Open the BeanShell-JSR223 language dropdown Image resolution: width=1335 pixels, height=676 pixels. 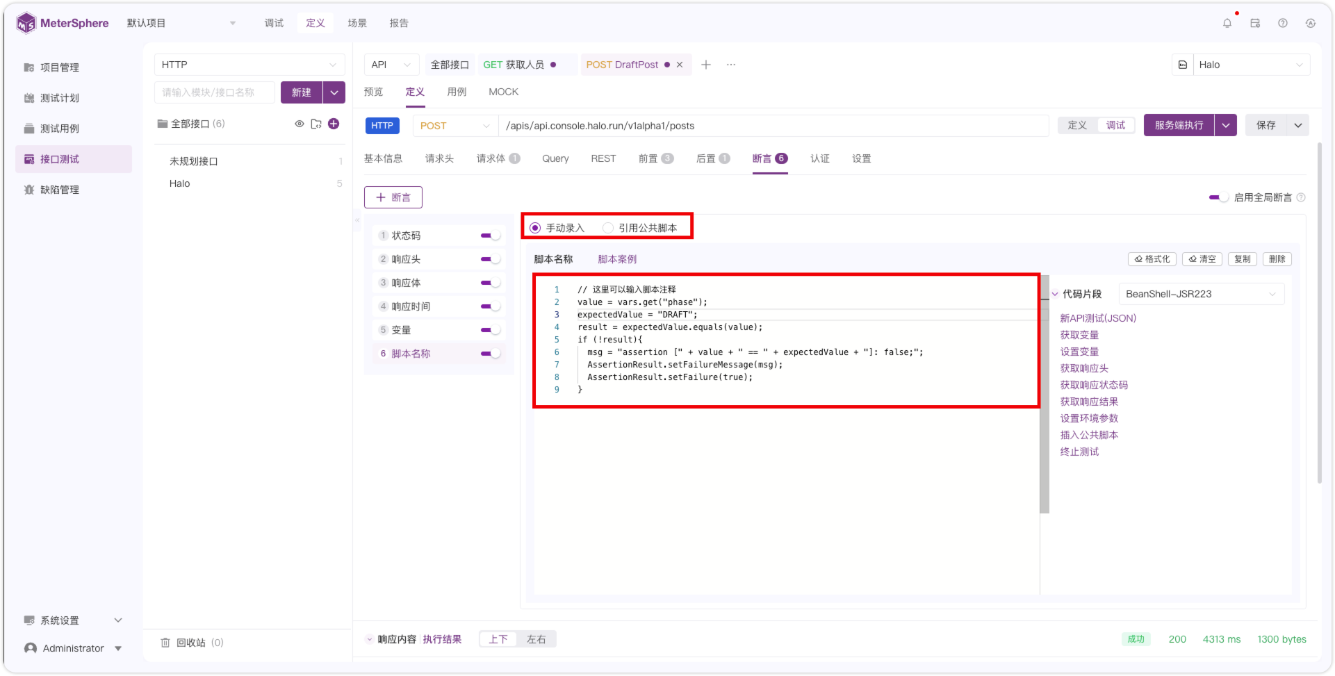pyautogui.click(x=1202, y=294)
